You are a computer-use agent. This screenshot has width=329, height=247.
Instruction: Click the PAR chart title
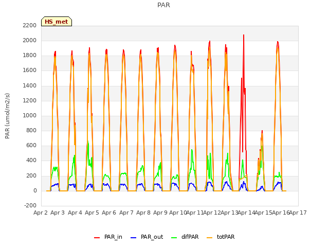click(163, 5)
